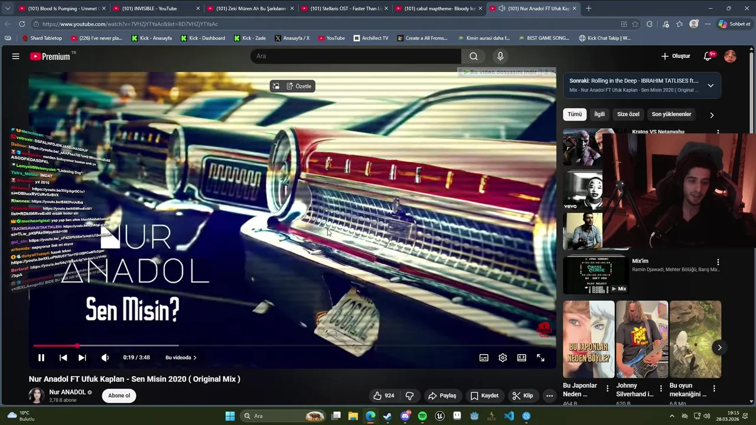Open the Nur ANADOL channel avatar
Viewport: 756px width, 425px height.
click(x=36, y=395)
